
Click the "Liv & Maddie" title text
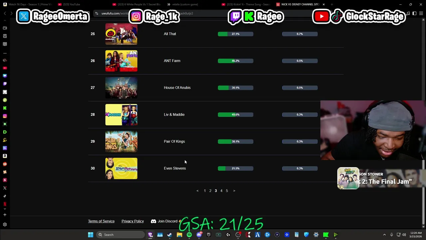[x=174, y=115]
